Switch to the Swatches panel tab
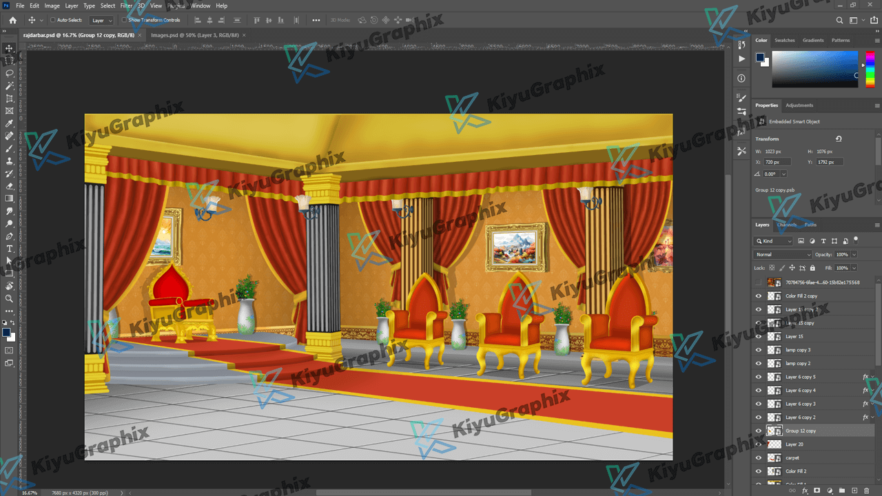 click(784, 41)
